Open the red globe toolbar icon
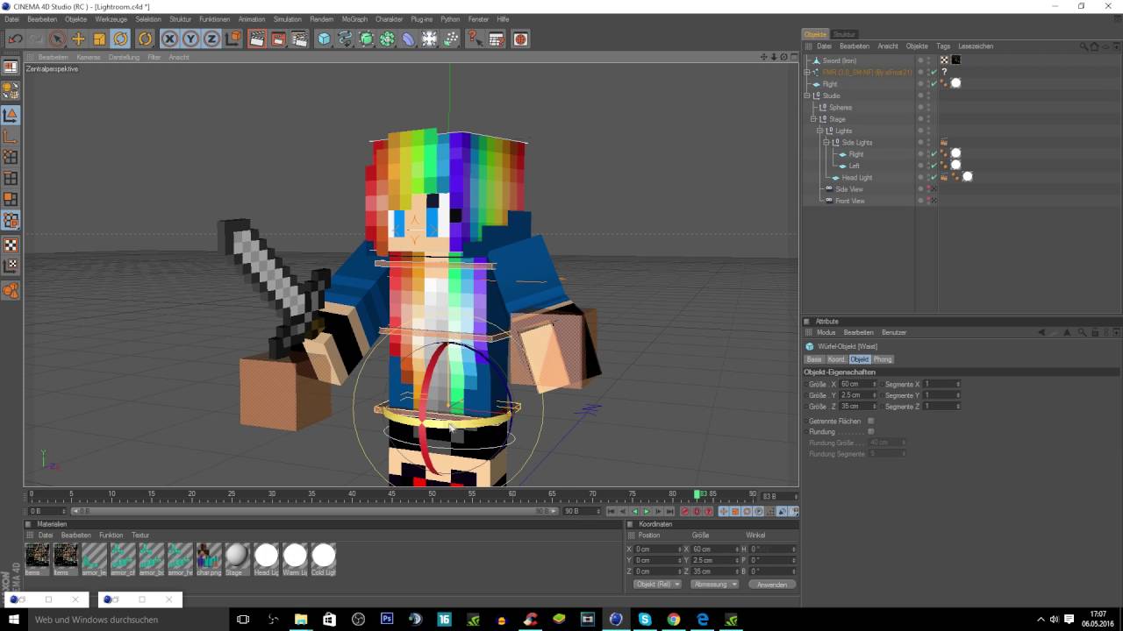1123x631 pixels. [520, 39]
